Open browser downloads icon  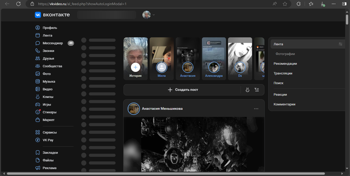[x=323, y=4]
